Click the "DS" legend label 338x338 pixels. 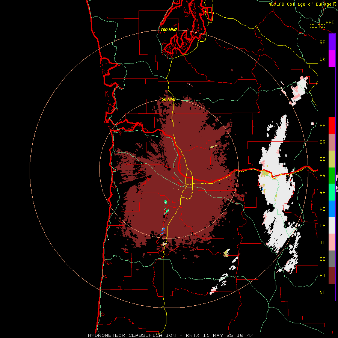[322, 225]
